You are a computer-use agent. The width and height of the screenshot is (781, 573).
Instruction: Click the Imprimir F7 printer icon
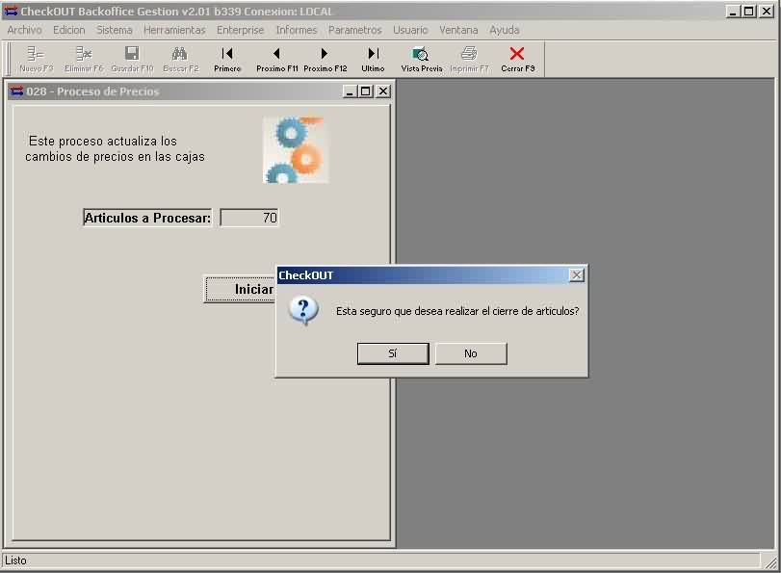[469, 59]
